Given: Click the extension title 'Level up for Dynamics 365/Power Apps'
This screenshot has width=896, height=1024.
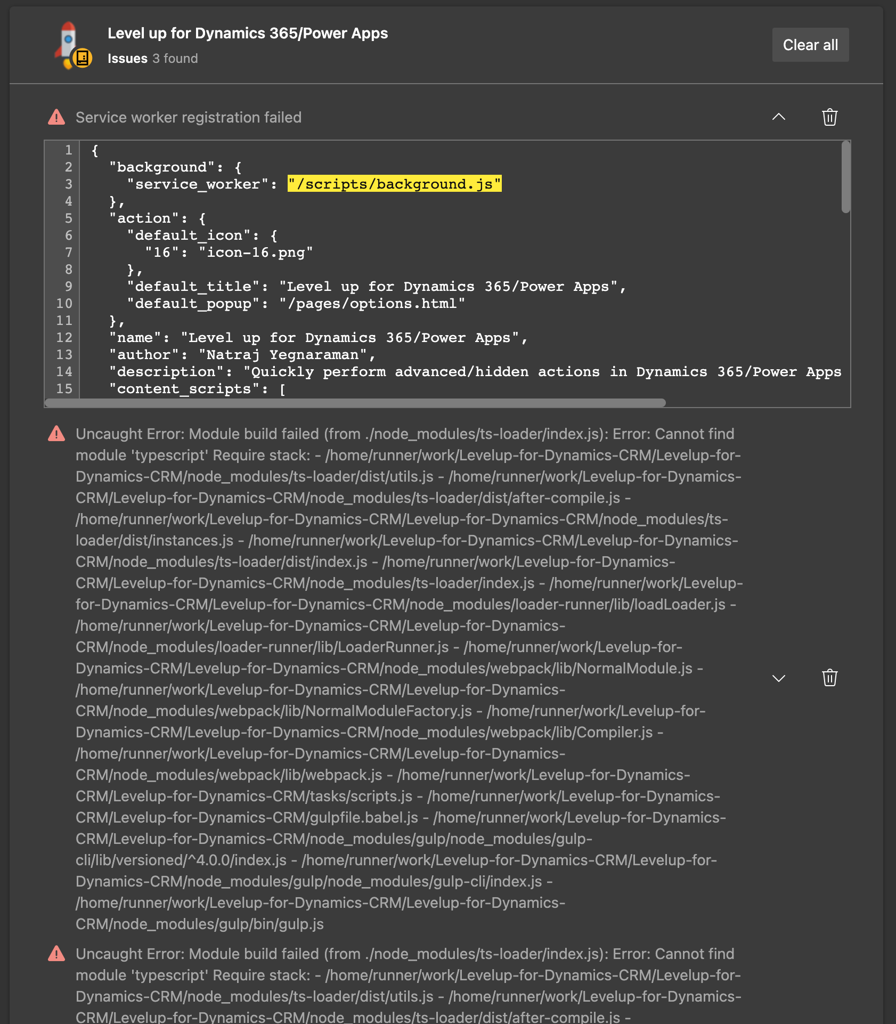Looking at the screenshot, I should pyautogui.click(x=248, y=33).
